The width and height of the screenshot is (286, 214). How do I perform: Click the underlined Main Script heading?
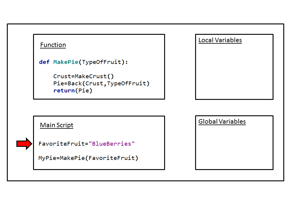tap(57, 125)
